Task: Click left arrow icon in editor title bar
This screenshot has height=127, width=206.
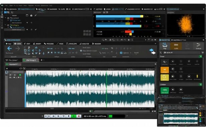Action: coord(129,40)
